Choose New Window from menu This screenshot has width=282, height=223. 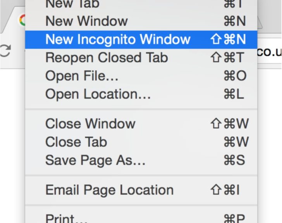click(141, 21)
